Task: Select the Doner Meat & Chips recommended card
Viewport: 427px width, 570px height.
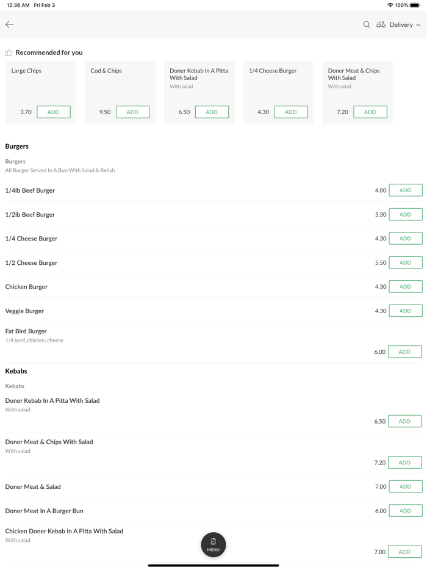Action: (357, 85)
